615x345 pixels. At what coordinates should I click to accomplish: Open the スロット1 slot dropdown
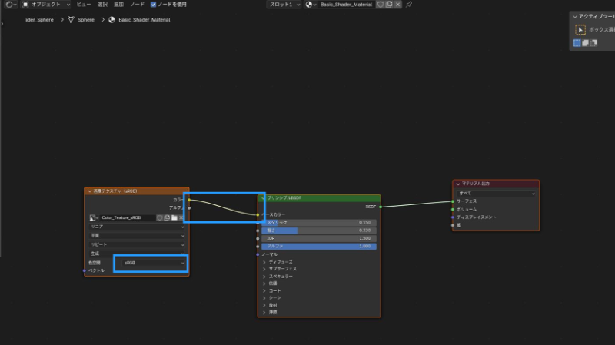click(284, 5)
